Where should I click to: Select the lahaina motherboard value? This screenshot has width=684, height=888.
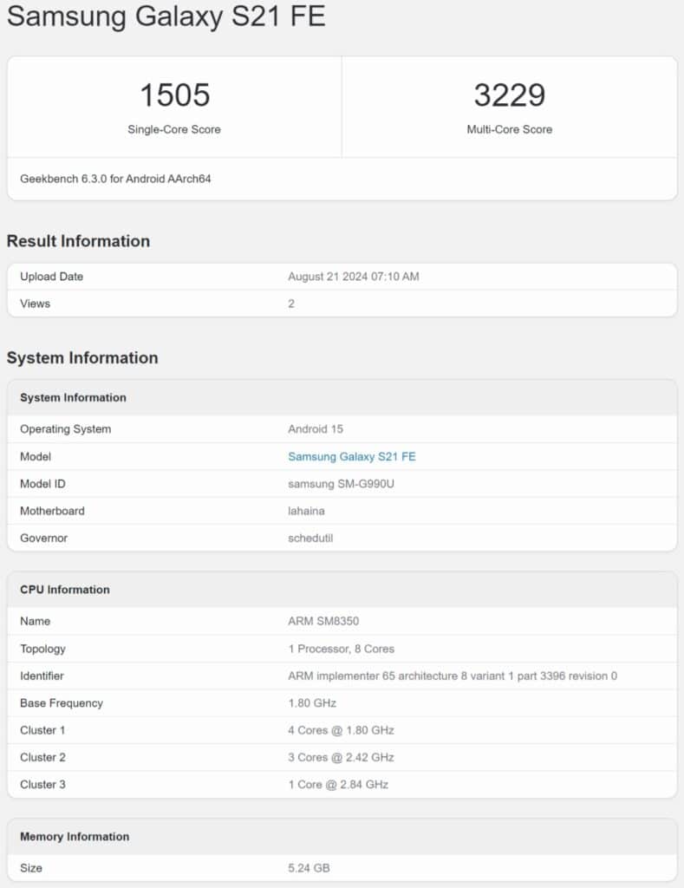point(306,511)
